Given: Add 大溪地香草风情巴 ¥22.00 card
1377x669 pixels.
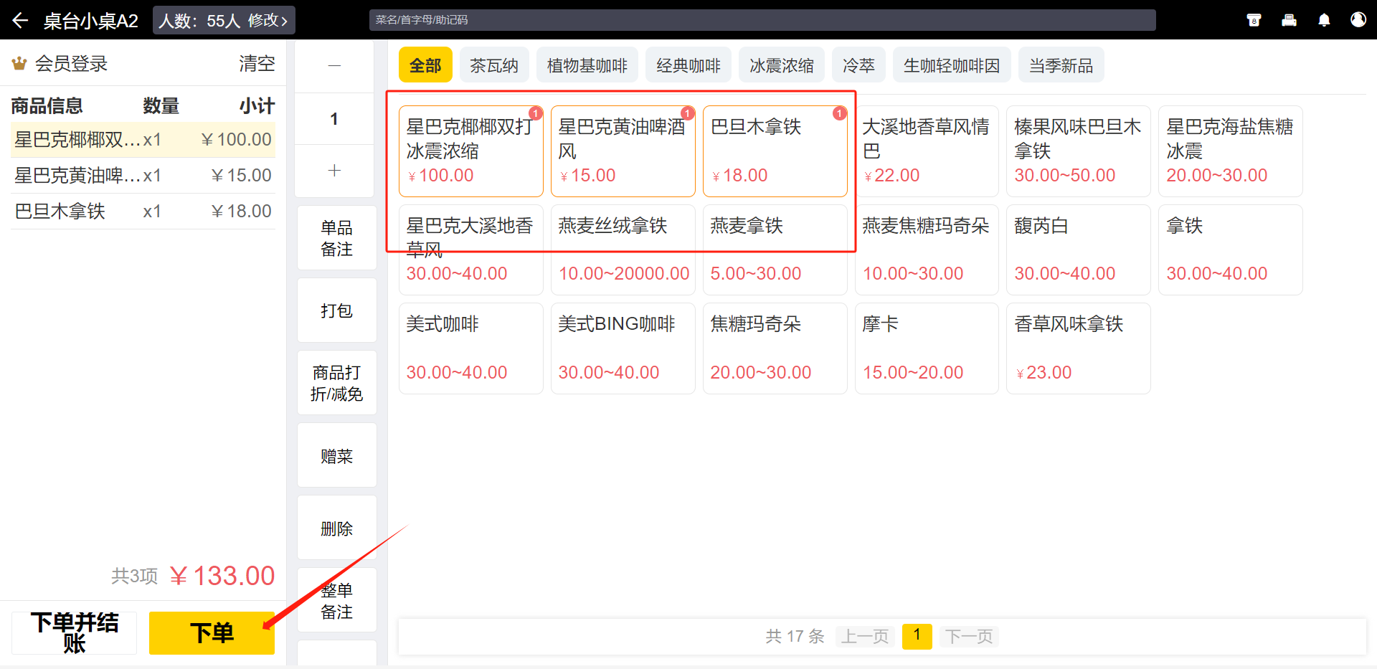Looking at the screenshot, I should click(927, 151).
